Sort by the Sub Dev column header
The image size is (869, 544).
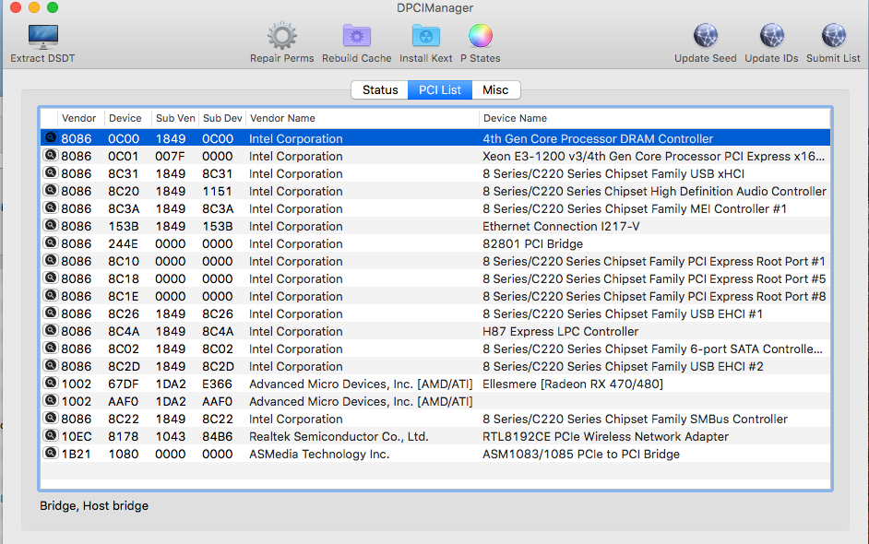point(222,118)
